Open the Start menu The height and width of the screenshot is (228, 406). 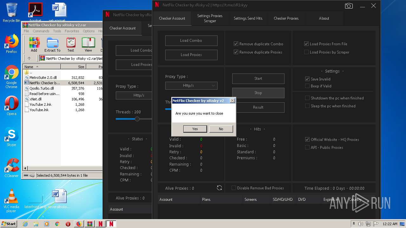pos(9,224)
